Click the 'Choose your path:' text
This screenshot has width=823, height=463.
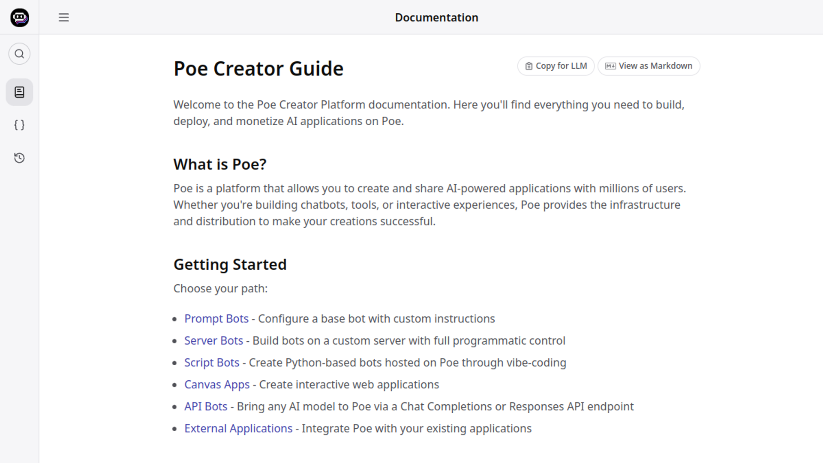220,289
